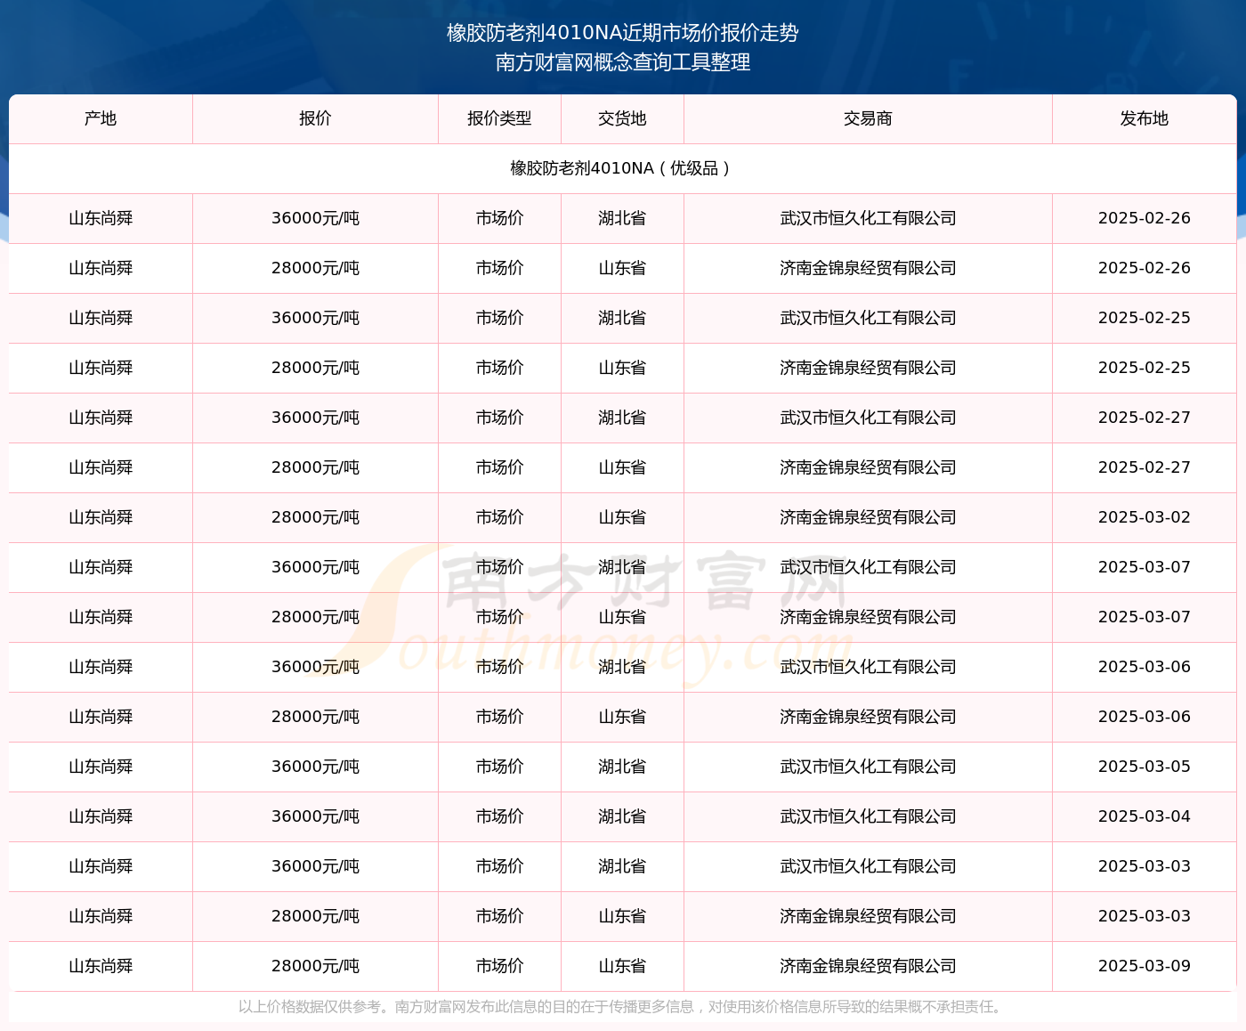This screenshot has width=1246, height=1031.
Task: Click 济南金锦泉经贸有限公司 in the 2025-02-26 row
Action: [x=868, y=268]
